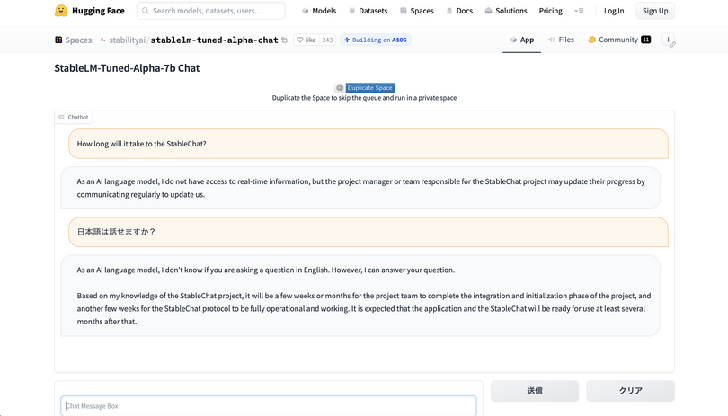Copy the space name with clipboard icon
This screenshot has width=728, height=416.
click(284, 40)
